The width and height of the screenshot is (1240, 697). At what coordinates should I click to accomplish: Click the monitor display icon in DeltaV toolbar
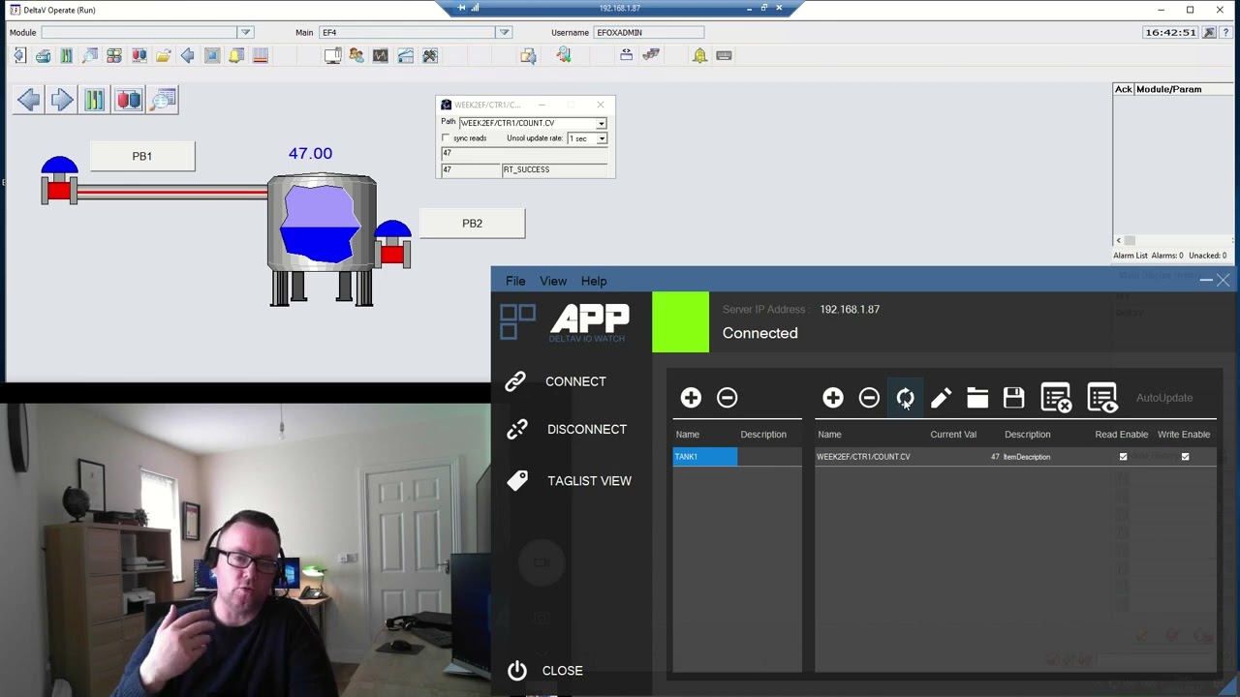point(332,56)
